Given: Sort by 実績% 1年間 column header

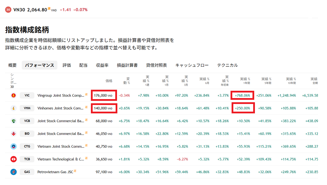Looking at the screenshot, I should click(245, 81).
